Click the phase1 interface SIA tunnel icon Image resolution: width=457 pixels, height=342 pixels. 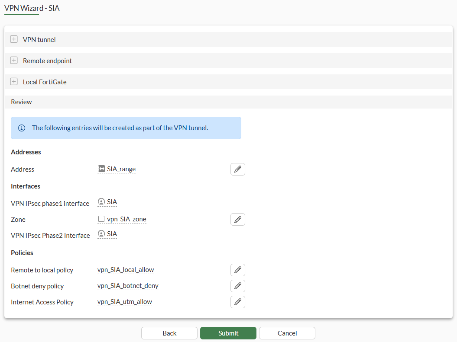coord(101,202)
